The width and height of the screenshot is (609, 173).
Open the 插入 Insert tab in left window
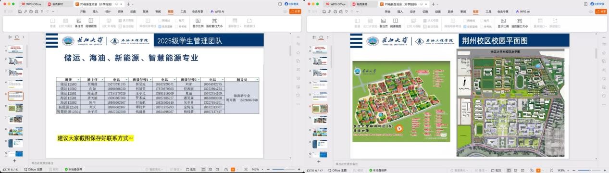[95, 11]
